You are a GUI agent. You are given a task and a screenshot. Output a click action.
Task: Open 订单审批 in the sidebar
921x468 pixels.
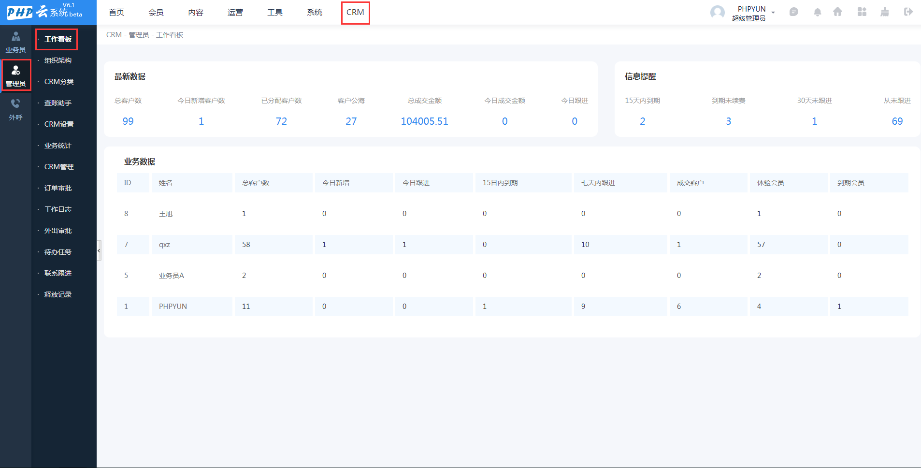[58, 188]
